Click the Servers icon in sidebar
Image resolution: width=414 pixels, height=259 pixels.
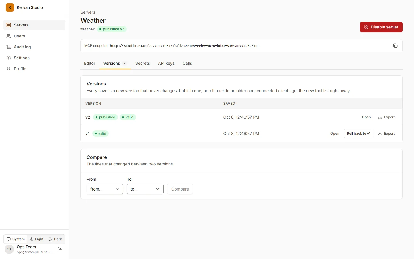9,25
